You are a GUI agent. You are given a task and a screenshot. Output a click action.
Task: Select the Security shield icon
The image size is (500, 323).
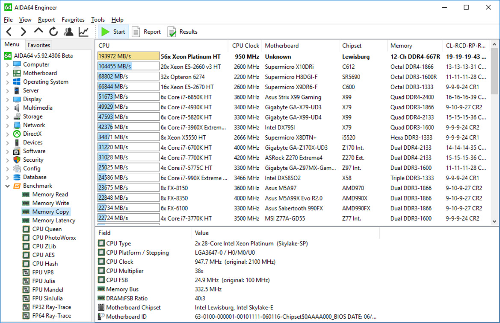point(17,160)
